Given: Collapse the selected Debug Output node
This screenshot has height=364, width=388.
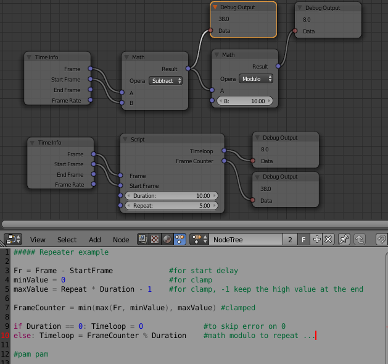Looking at the screenshot, I should tap(215, 7).
